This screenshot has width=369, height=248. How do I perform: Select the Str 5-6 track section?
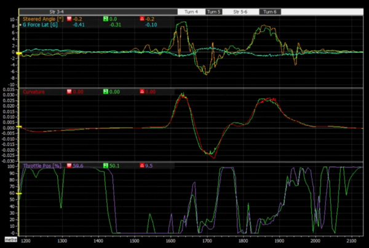click(240, 12)
